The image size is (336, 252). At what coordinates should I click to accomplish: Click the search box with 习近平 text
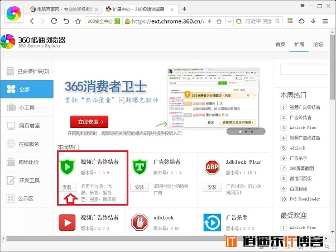pyautogui.click(x=258, y=21)
